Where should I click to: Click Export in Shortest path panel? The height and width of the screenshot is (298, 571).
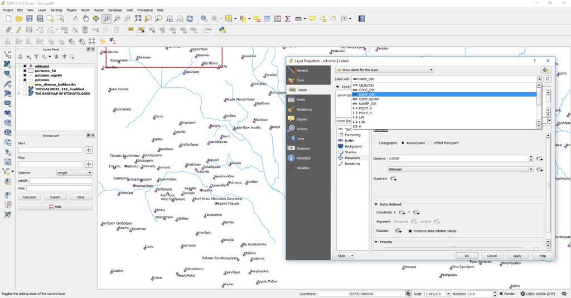[55, 197]
